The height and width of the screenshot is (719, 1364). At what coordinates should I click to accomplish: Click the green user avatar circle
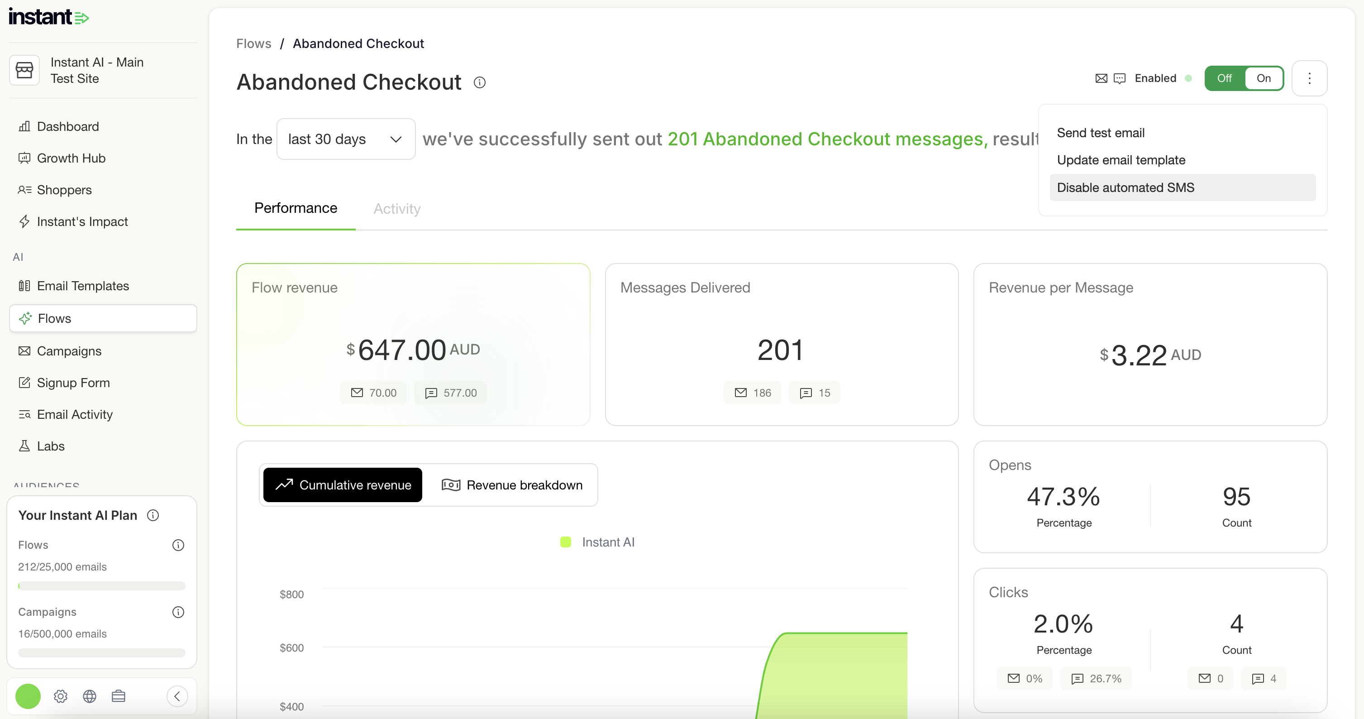pyautogui.click(x=28, y=696)
